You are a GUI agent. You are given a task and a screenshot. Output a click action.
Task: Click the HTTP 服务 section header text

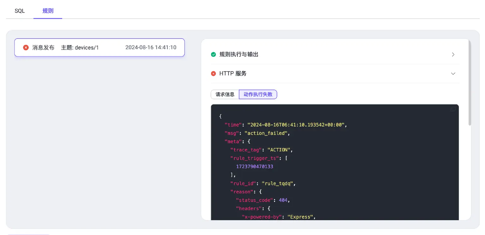(x=233, y=73)
